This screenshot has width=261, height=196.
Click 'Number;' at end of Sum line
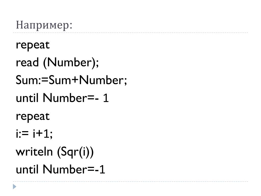(x=103, y=80)
